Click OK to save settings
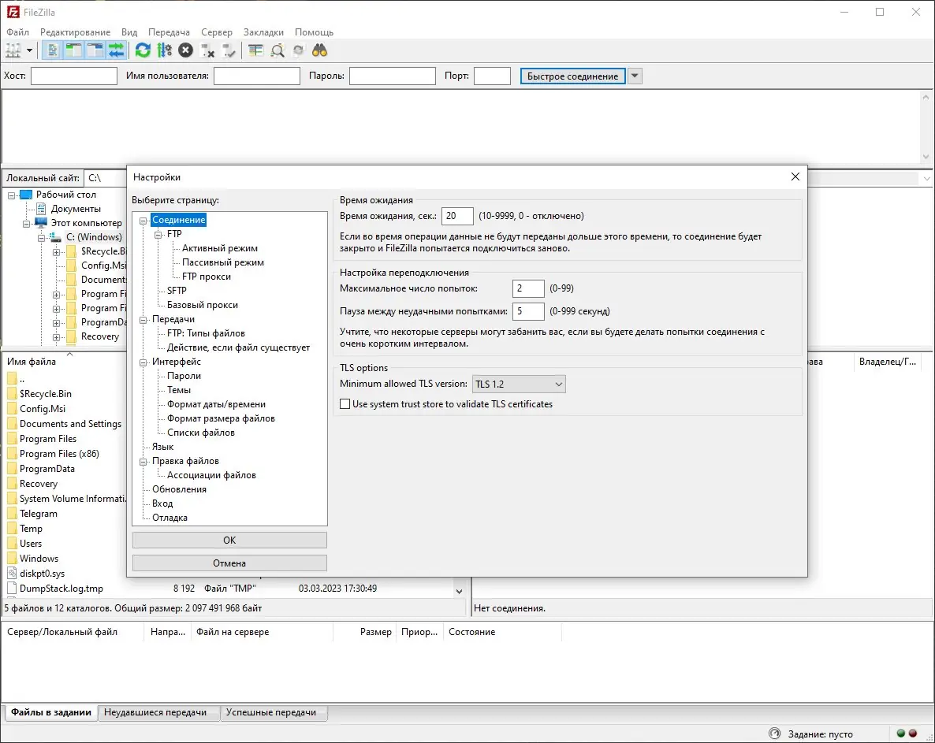 pyautogui.click(x=229, y=541)
